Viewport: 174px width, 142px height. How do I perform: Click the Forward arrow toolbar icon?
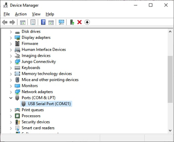click(12, 22)
